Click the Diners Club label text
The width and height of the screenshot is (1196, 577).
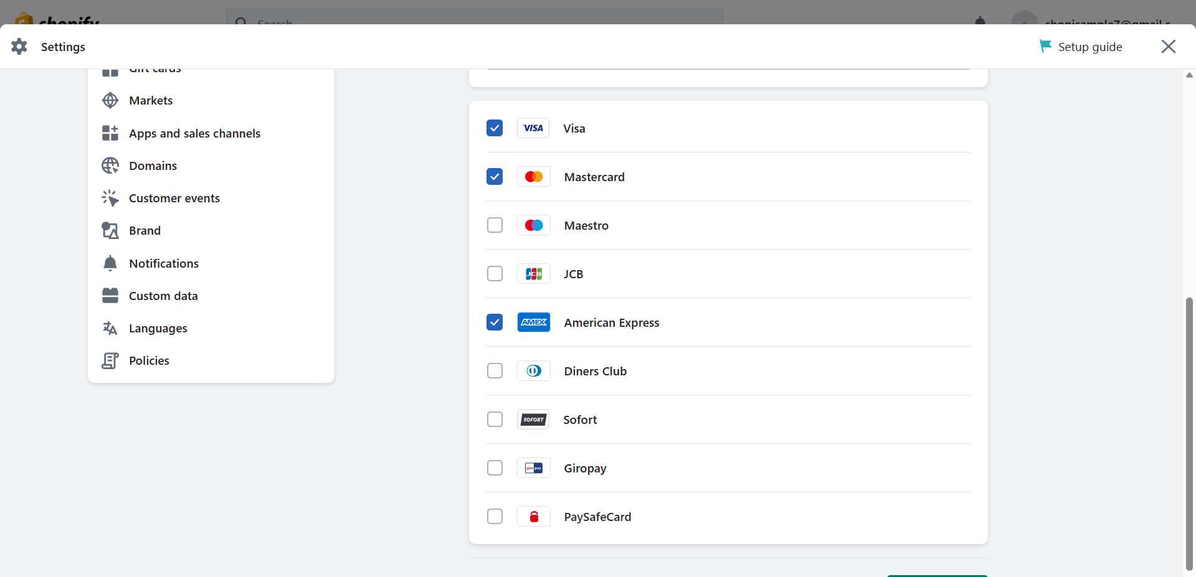tap(596, 371)
